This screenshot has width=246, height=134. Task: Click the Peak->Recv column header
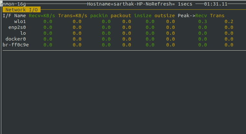(x=192, y=16)
